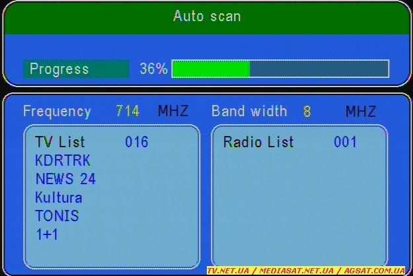This screenshot has height=276, width=413.
Task: Click the Frequency label
Action: [x=57, y=112]
